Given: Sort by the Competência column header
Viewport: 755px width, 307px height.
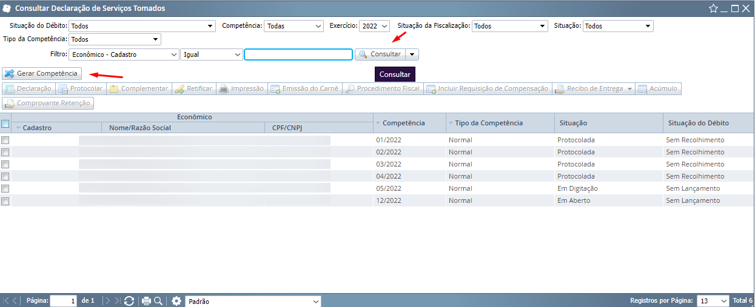Looking at the screenshot, I should click(x=403, y=123).
